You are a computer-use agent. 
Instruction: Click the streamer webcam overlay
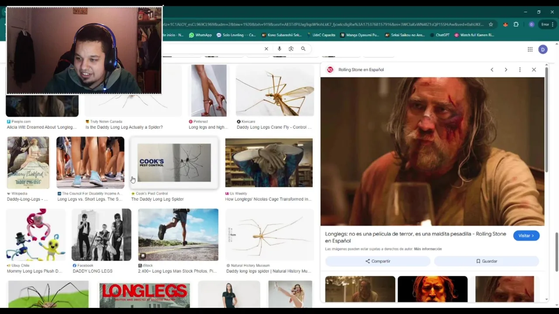tap(84, 51)
